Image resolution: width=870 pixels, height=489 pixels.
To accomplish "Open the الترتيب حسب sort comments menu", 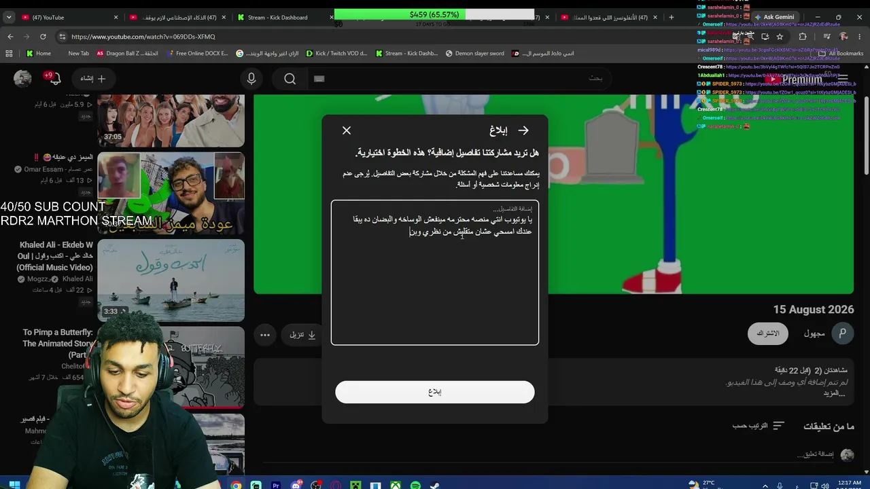I will (759, 426).
